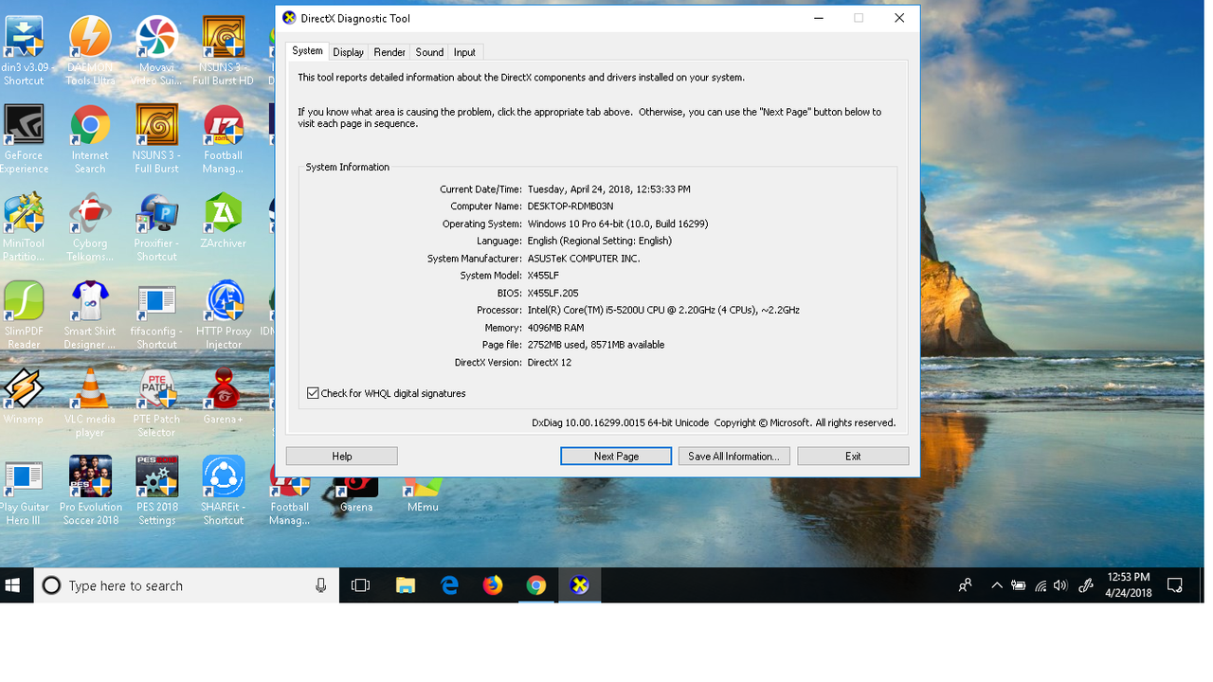Screen dimensions: 1213x682
Task: Open the Action Center notification icon
Action: [x=1175, y=585]
